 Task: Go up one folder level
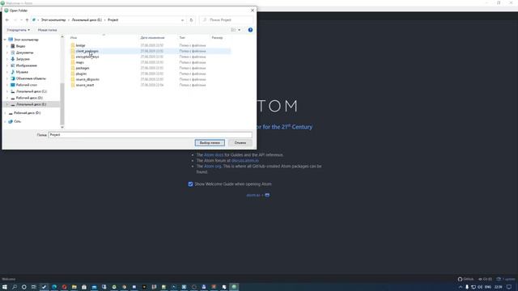[x=27, y=20]
